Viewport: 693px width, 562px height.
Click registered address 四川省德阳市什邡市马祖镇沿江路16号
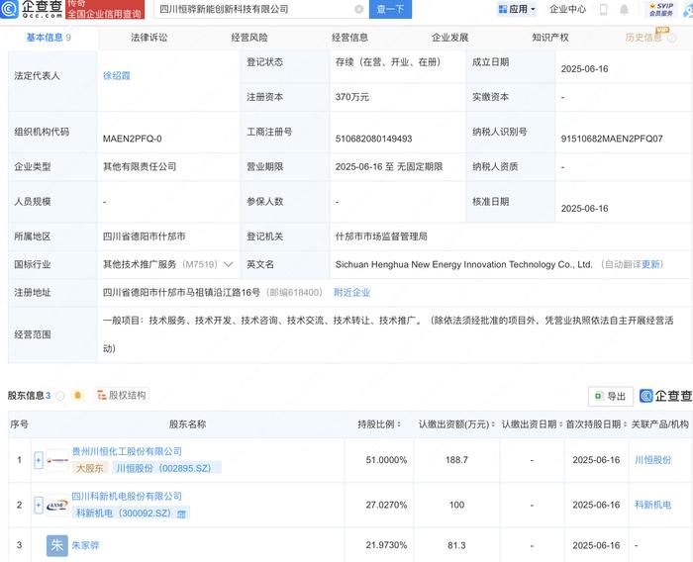(x=181, y=293)
